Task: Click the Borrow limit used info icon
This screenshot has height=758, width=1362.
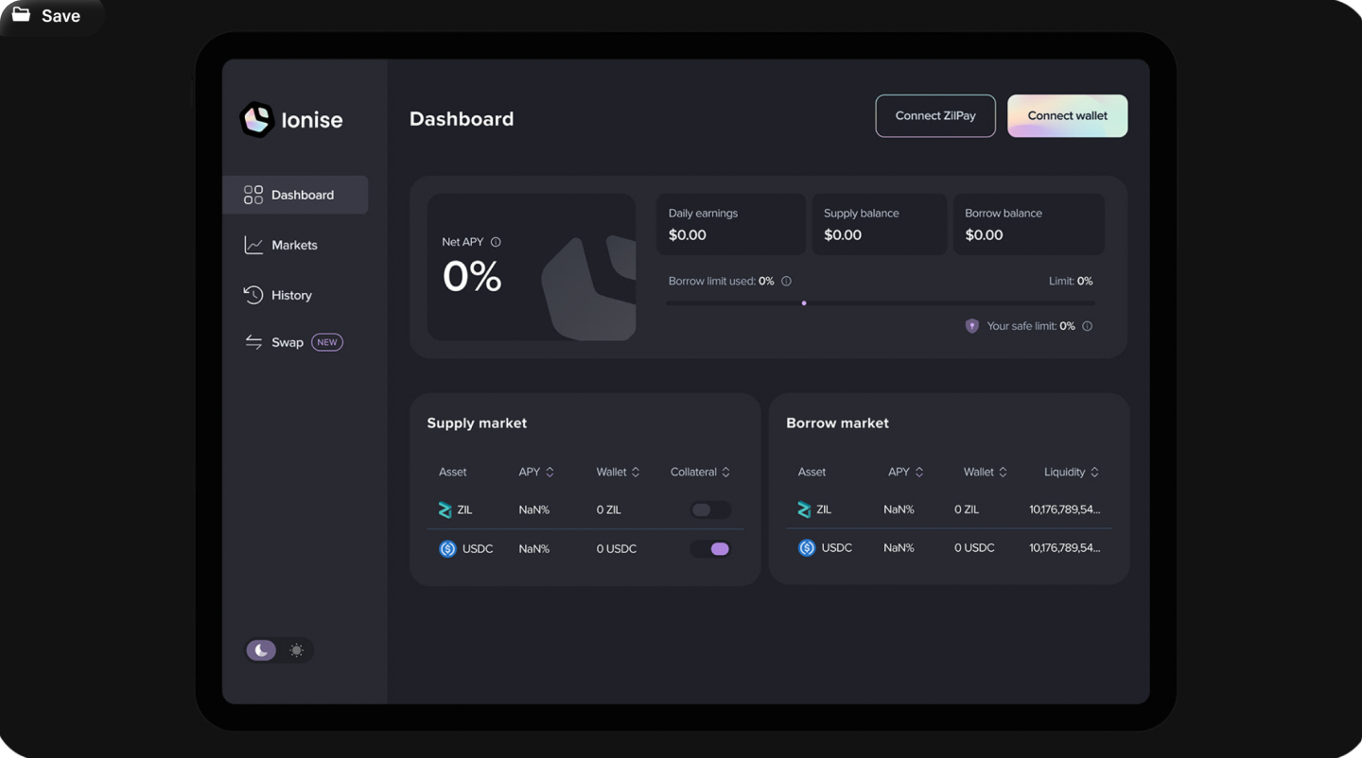Action: click(x=786, y=281)
